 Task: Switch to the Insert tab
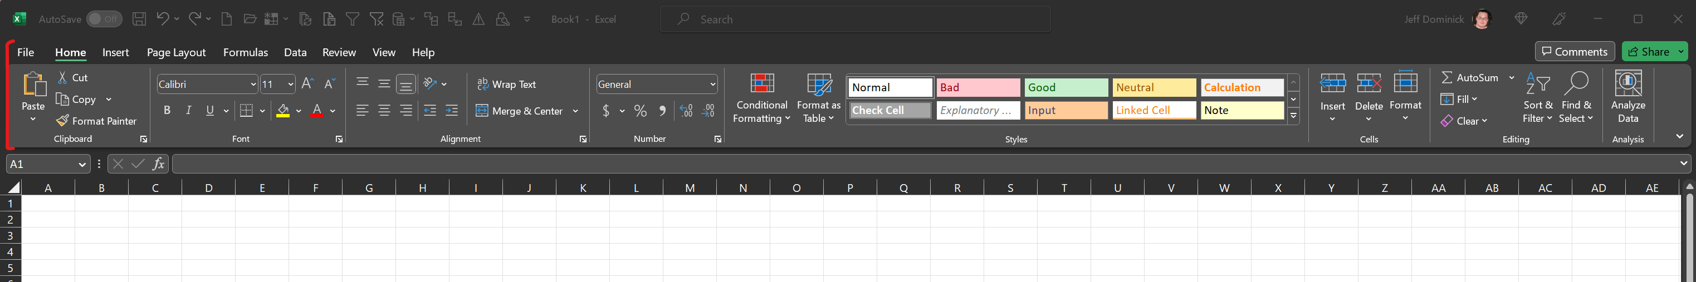116,52
